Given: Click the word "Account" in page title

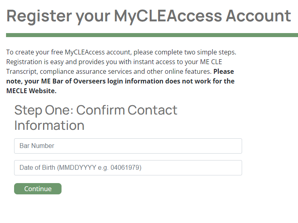Looking at the screenshot, I should click(258, 16).
